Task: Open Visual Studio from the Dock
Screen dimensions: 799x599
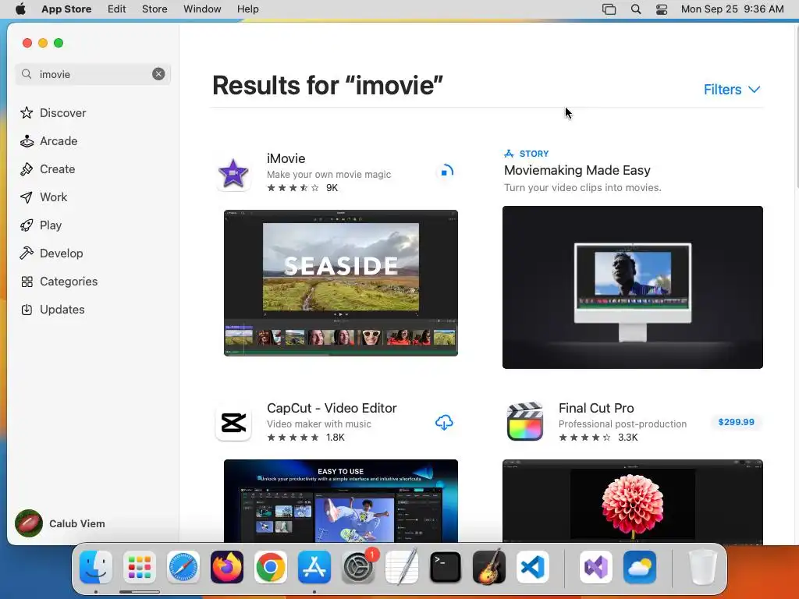Action: [595, 567]
